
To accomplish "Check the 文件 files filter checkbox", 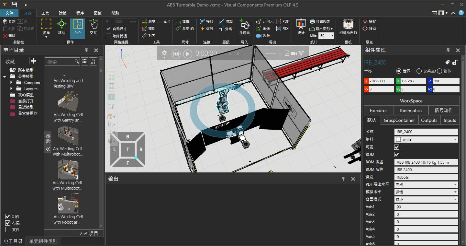I will [x=8, y=229].
